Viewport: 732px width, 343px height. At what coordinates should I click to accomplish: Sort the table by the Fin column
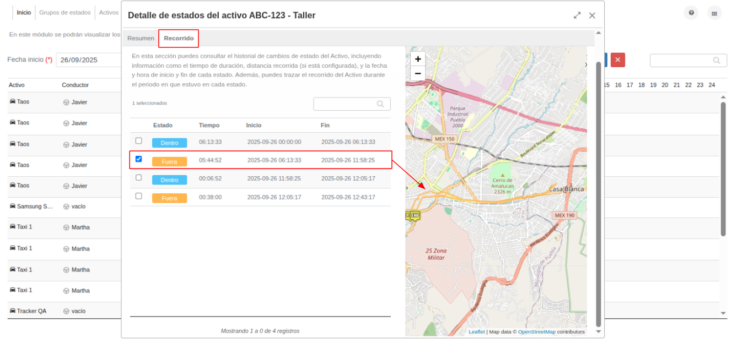(325, 126)
